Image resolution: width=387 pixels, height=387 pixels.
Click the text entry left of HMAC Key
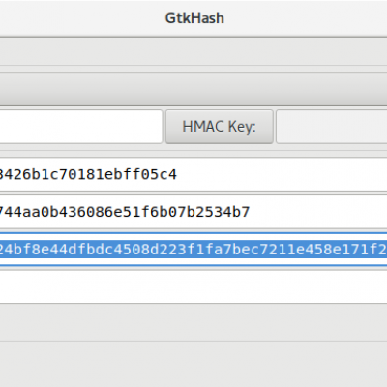pyautogui.click(x=81, y=127)
